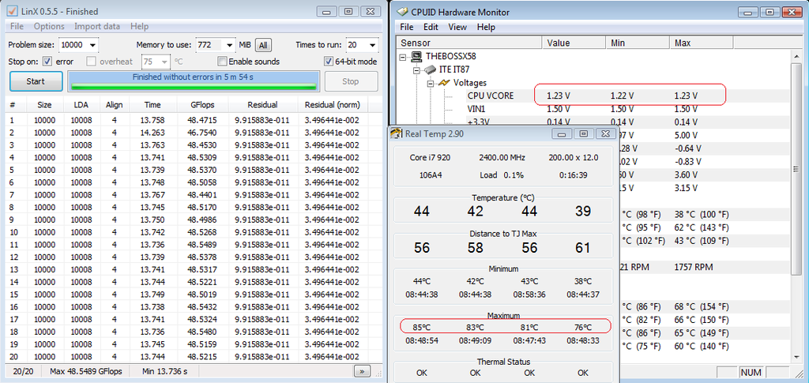
Task: Maximize the Real Temp window
Action: pyautogui.click(x=583, y=133)
